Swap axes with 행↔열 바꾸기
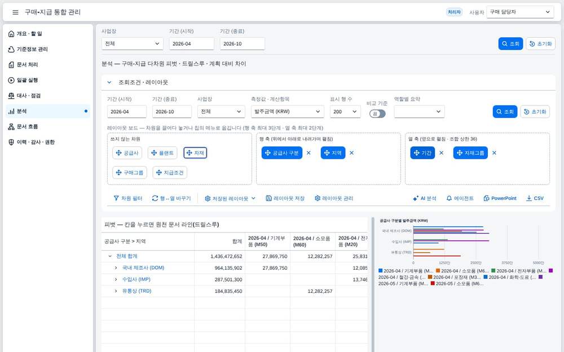 [x=171, y=198]
